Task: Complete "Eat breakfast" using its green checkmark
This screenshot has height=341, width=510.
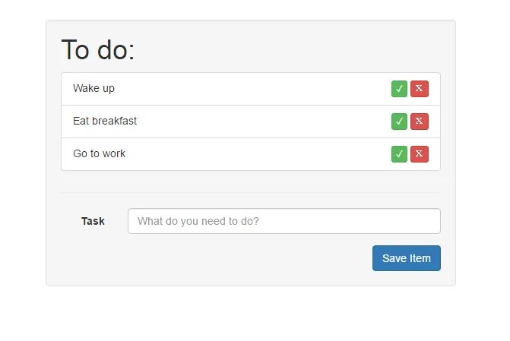Action: [x=399, y=122]
